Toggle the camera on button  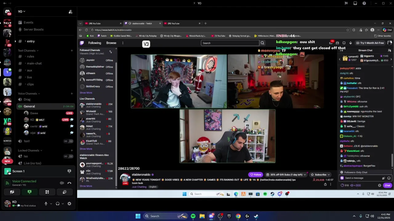click(x=12, y=192)
